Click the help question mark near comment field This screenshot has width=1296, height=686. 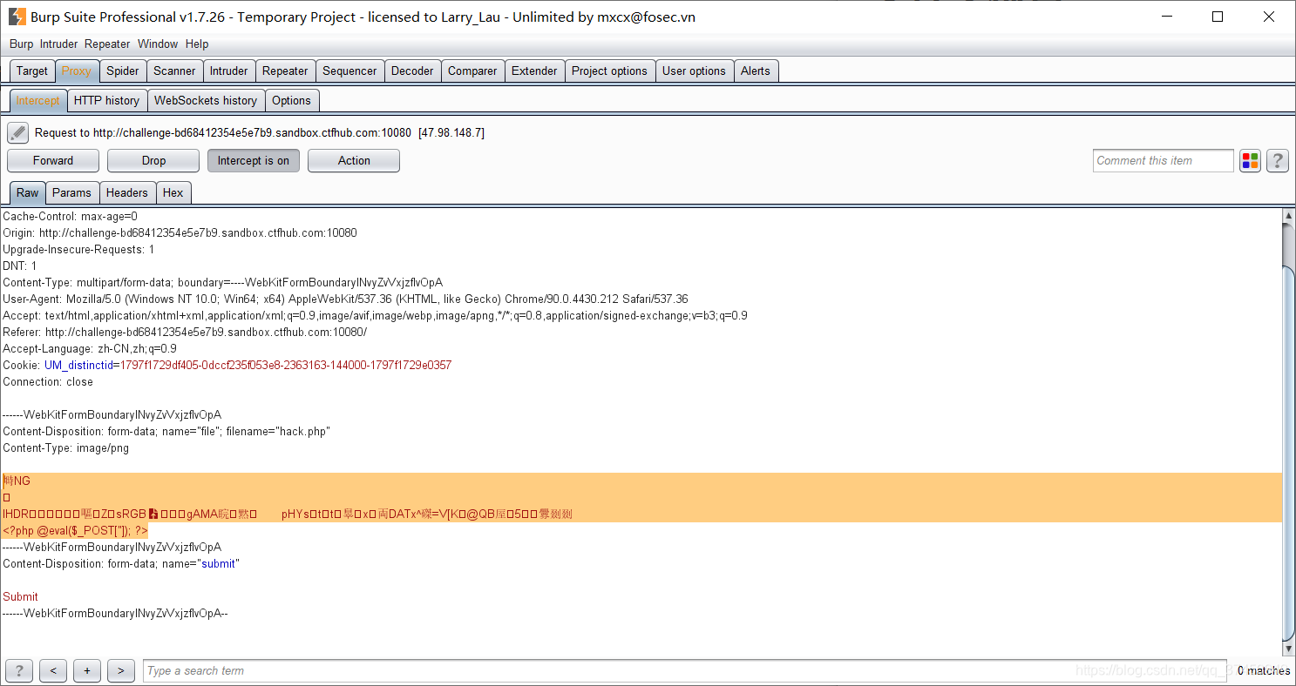pyautogui.click(x=1278, y=160)
